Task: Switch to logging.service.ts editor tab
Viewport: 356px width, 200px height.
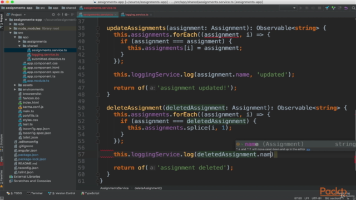Action: 137,14
